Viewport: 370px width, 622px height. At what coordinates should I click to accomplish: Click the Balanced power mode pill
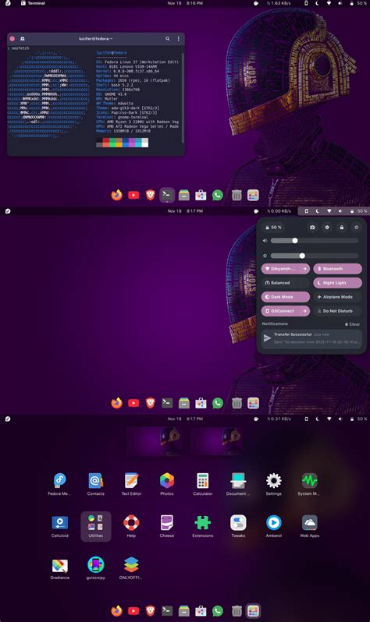[286, 283]
